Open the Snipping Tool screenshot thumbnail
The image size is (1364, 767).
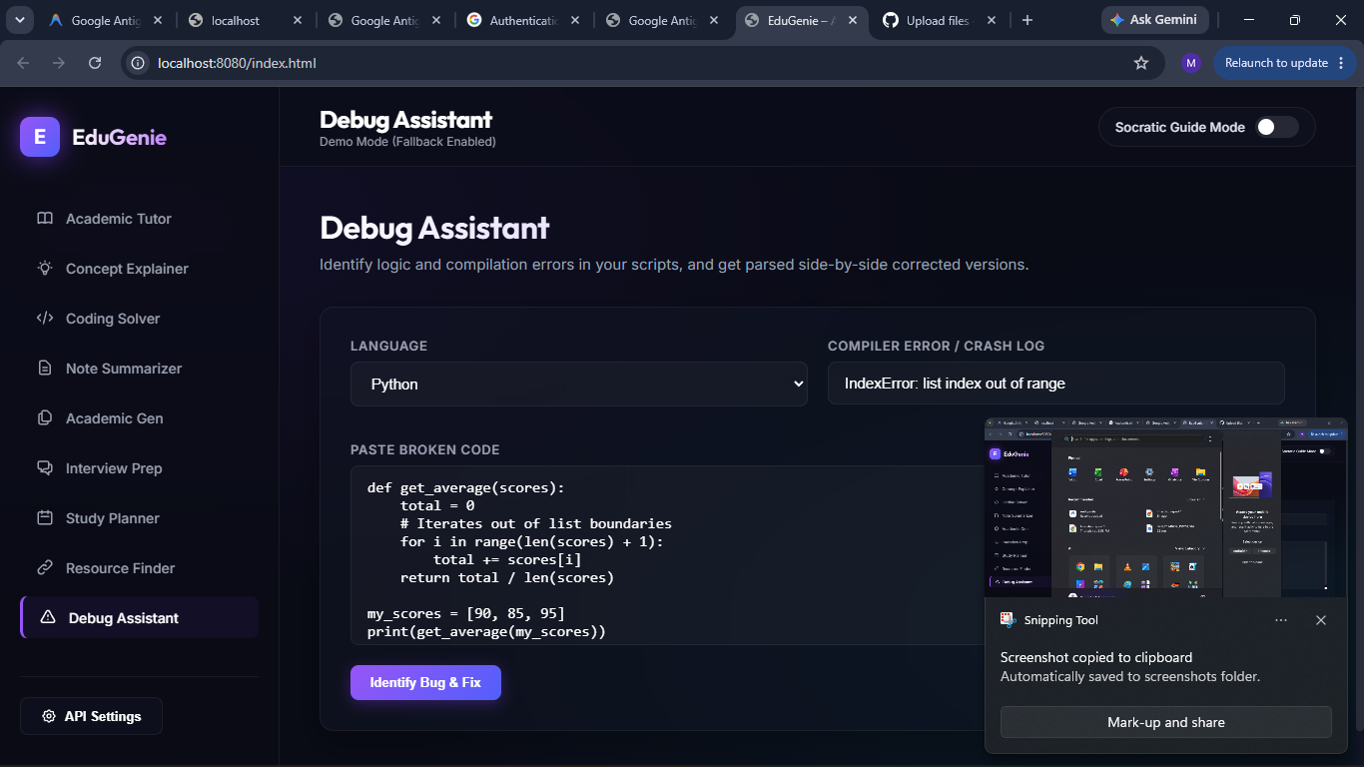click(x=1165, y=508)
